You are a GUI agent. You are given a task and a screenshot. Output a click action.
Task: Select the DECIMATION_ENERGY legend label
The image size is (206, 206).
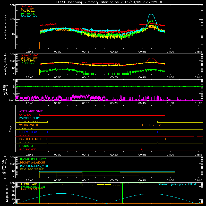pos(33,159)
